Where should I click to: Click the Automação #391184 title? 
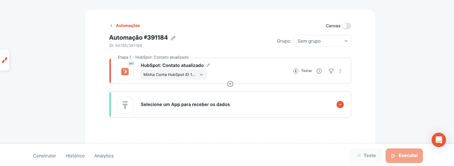pos(138,38)
